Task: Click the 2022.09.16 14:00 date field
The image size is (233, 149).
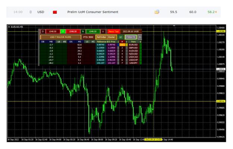Action: point(130,31)
